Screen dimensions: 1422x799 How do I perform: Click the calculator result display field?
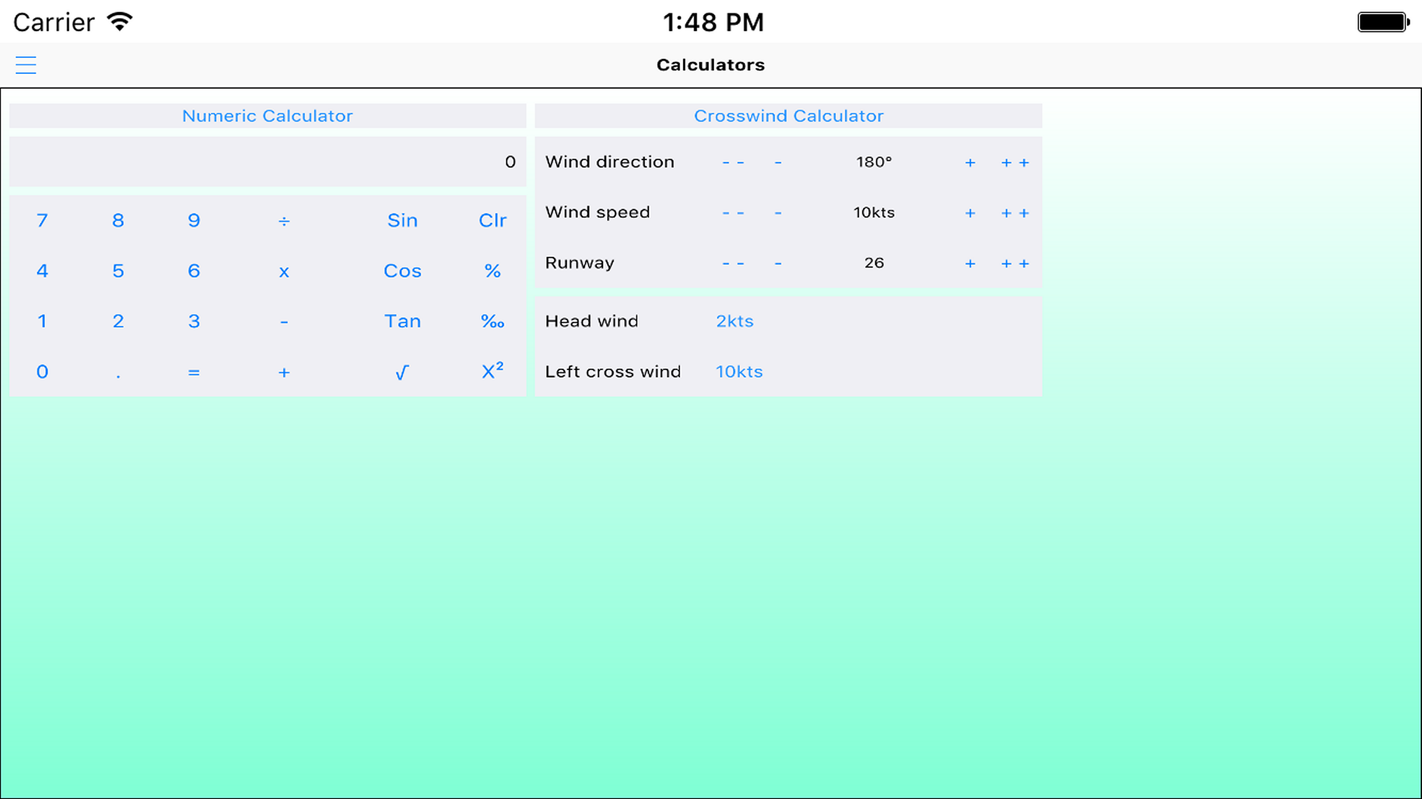[x=267, y=162]
